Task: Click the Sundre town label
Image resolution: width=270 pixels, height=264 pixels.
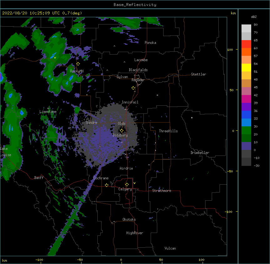Action: coord(91,123)
